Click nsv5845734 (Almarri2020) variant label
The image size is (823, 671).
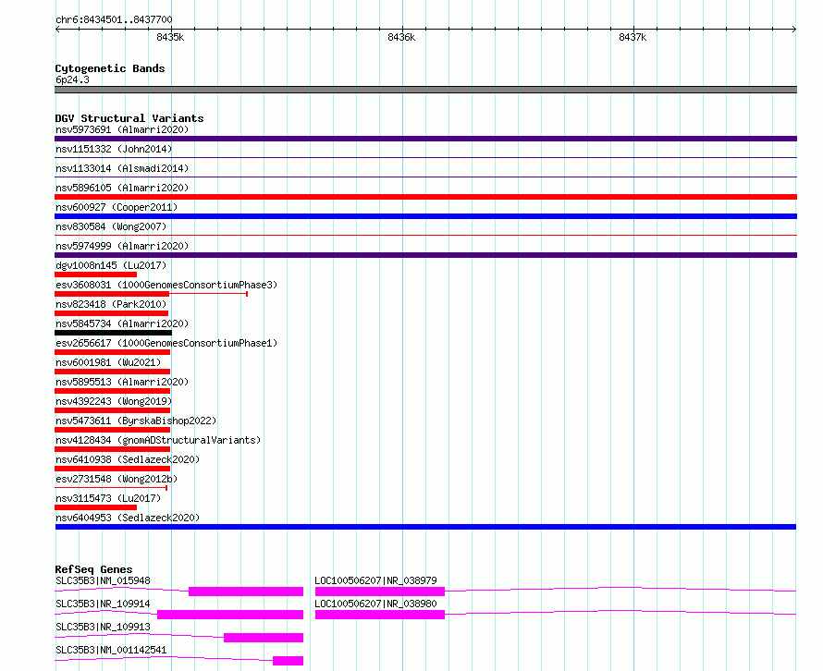pyautogui.click(x=122, y=323)
